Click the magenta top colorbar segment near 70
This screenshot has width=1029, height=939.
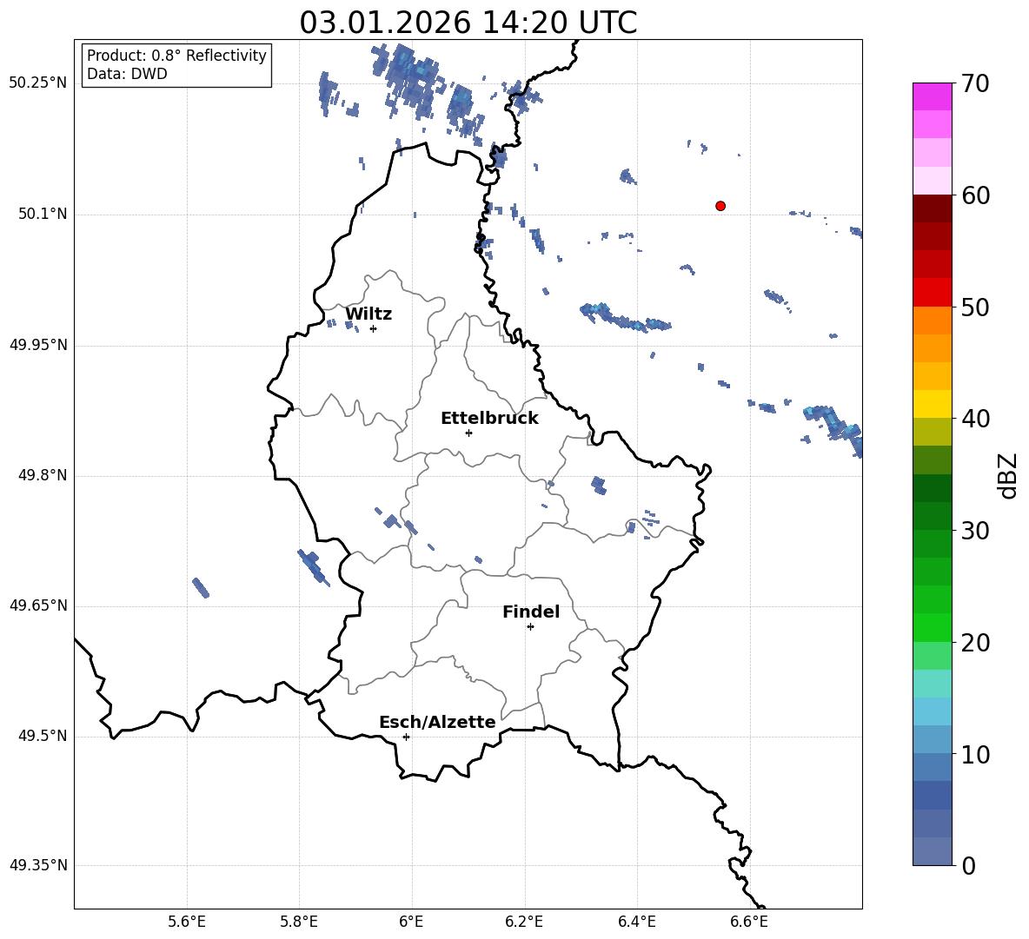tap(933, 96)
